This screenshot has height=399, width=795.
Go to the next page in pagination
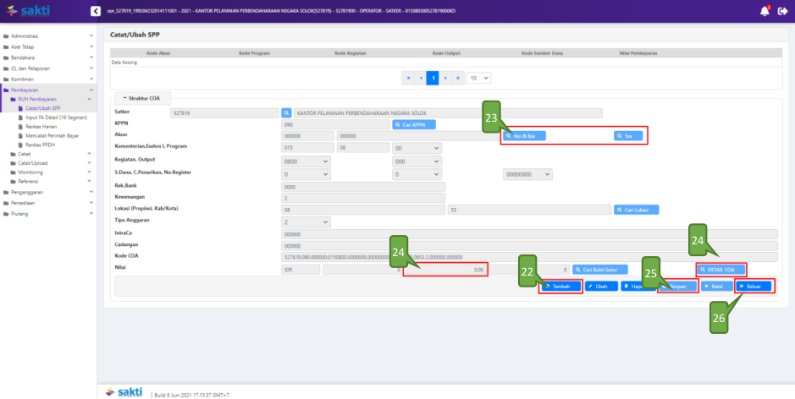[444, 78]
